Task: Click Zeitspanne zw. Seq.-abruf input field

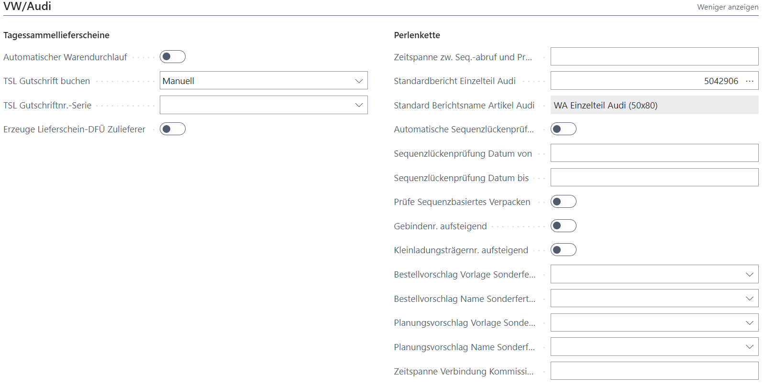Action: pyautogui.click(x=654, y=57)
